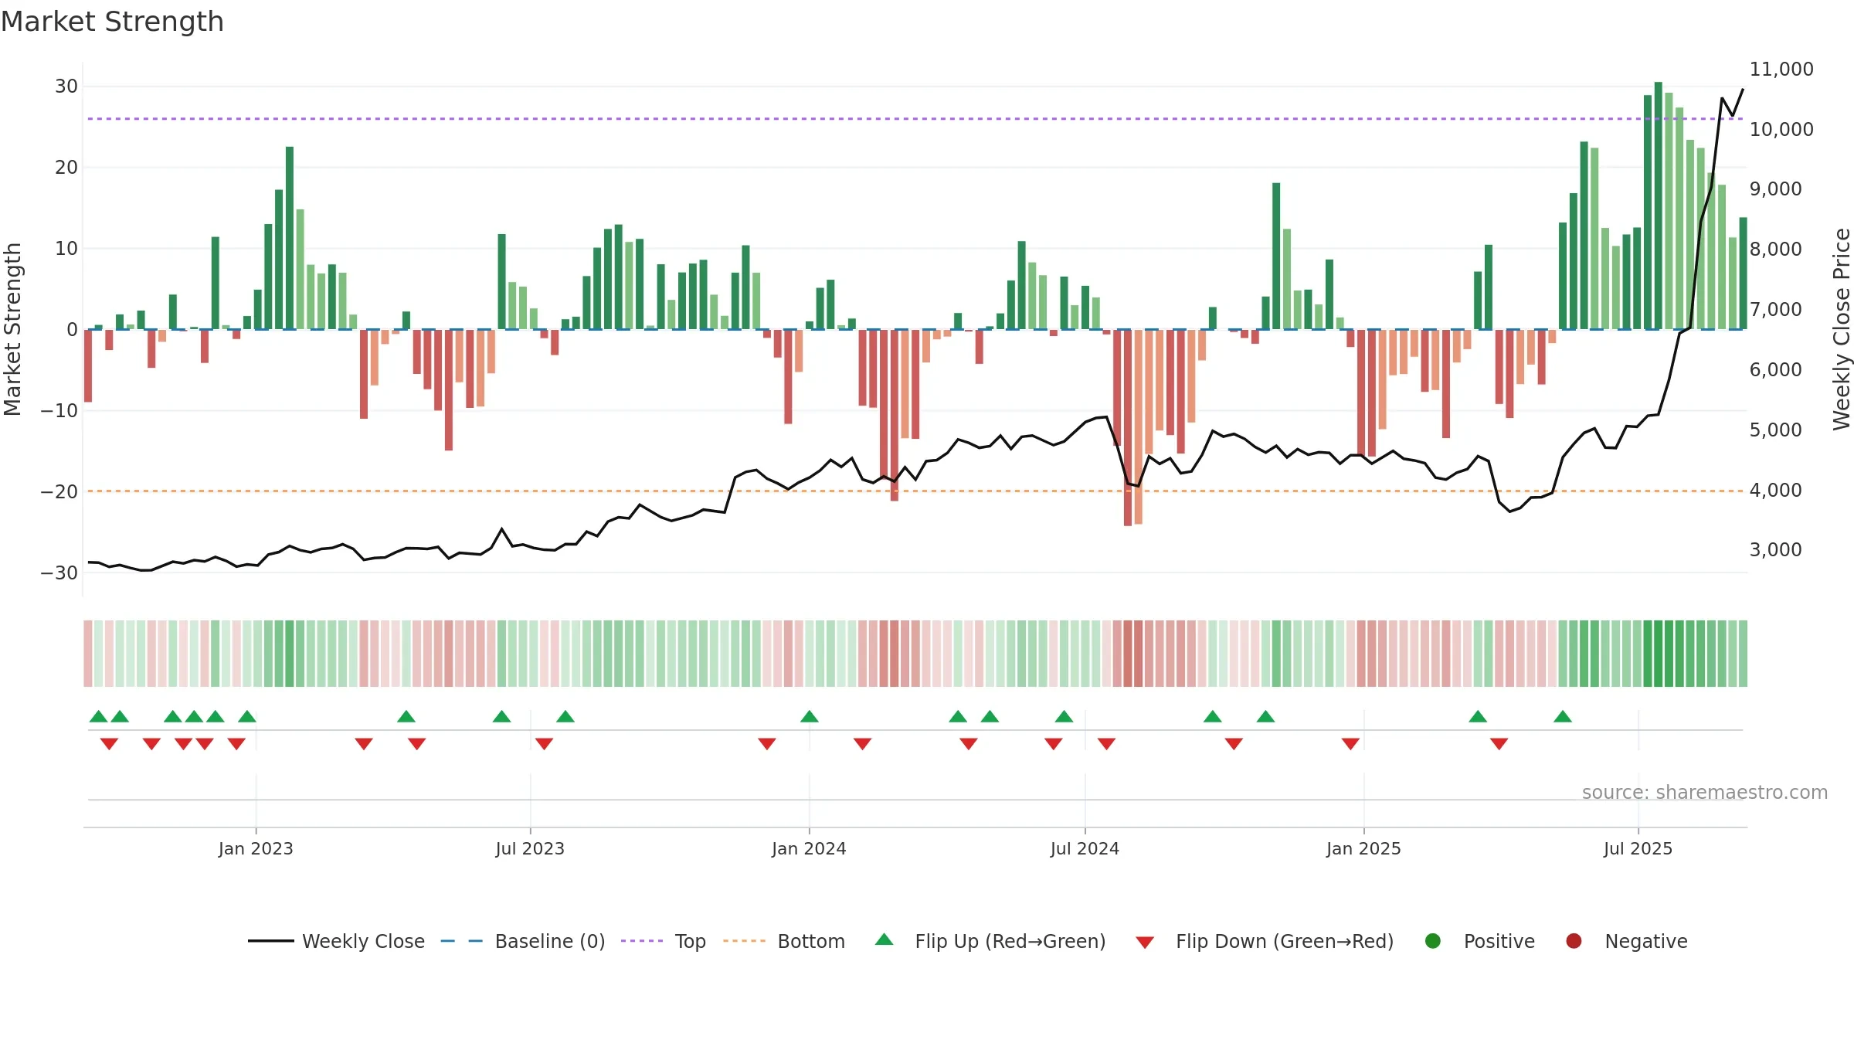Viewport: 1854px width, 1043px height.
Task: Click the Baseline (0) legend label
Action: pyautogui.click(x=550, y=942)
